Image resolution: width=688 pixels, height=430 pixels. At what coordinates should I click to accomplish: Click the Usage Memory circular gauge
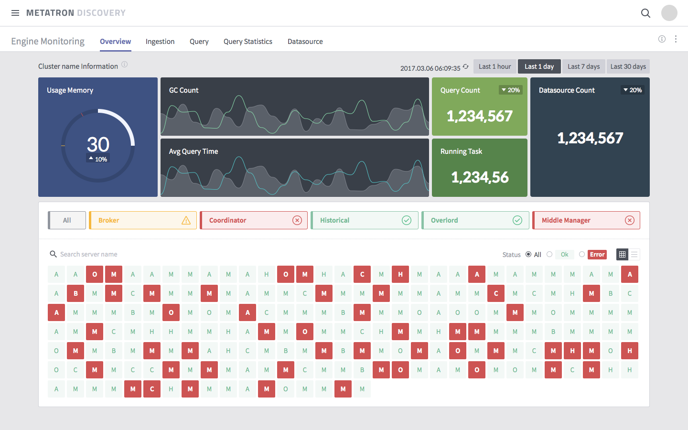98,145
